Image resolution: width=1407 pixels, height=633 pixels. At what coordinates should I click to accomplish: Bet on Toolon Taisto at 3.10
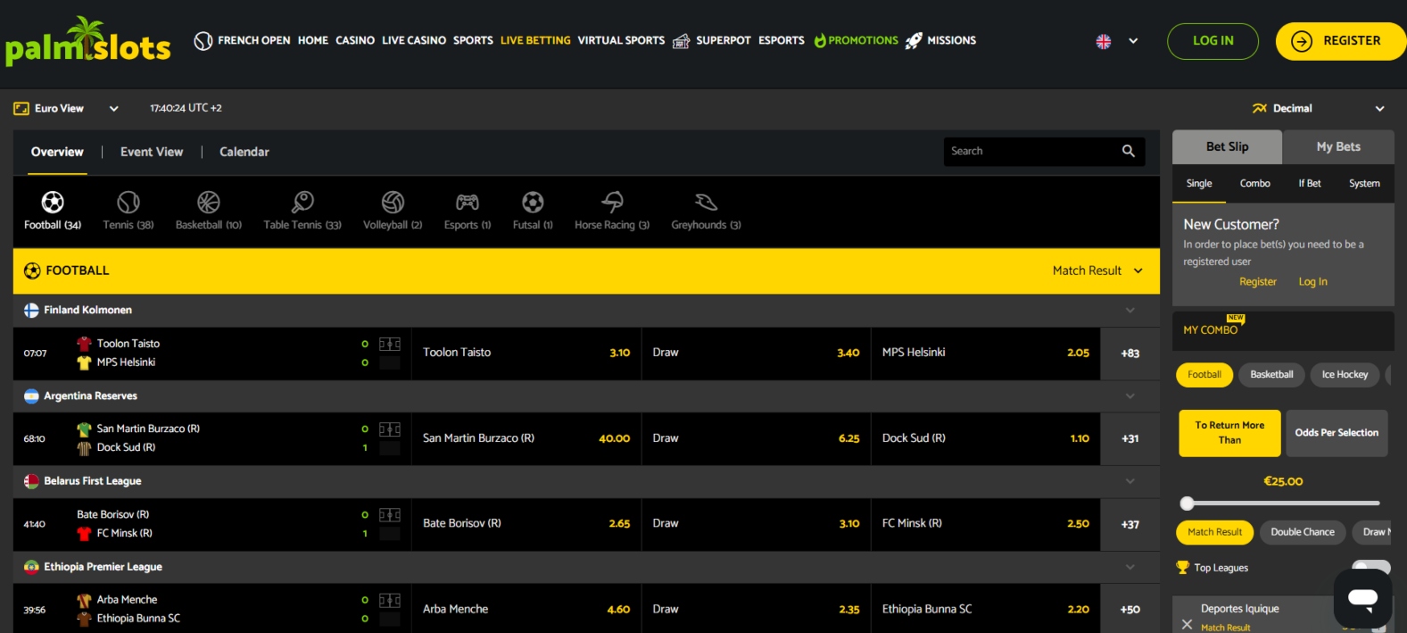[x=526, y=354]
